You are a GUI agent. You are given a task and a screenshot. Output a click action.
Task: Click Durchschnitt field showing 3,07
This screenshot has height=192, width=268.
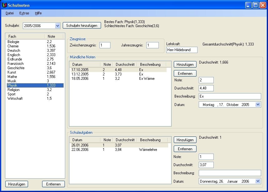pyautogui.click(x=206, y=165)
